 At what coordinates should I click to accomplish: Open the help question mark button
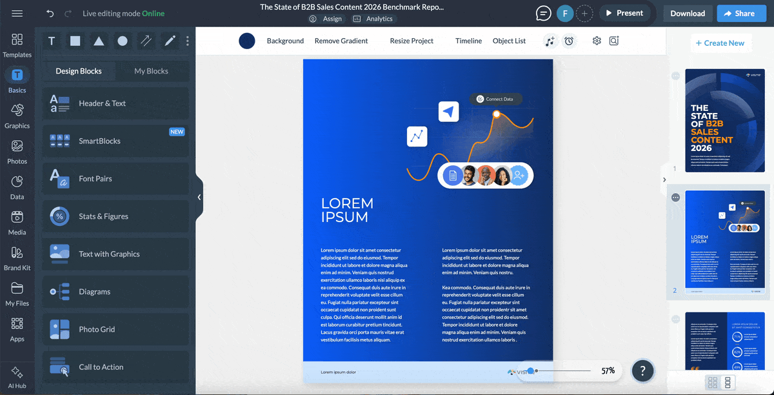(642, 370)
